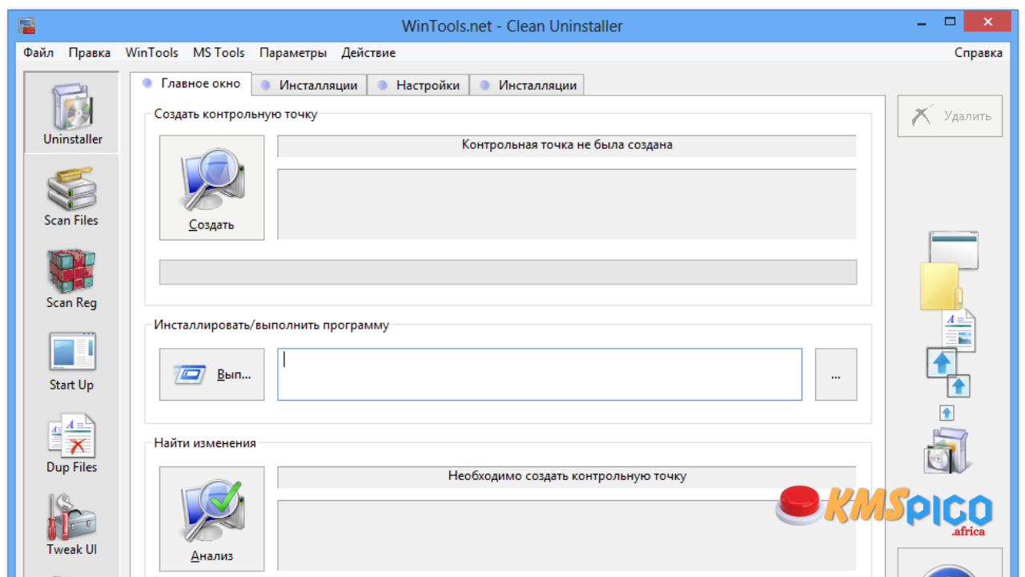Open the Scan Reg tool

pos(71,279)
